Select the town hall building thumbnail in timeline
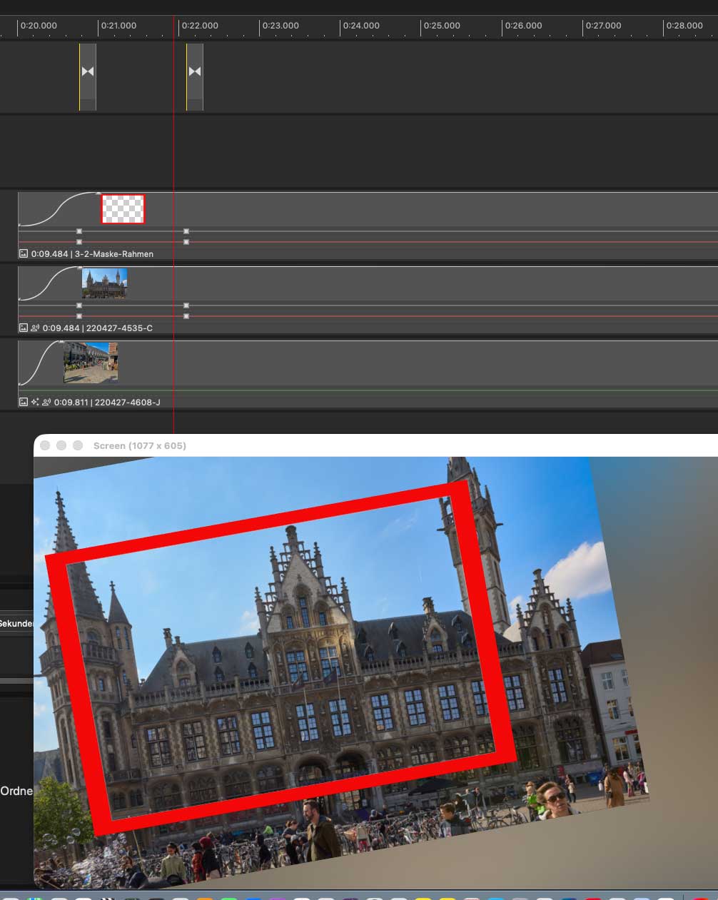Screen dimensions: 718x900 (105, 283)
